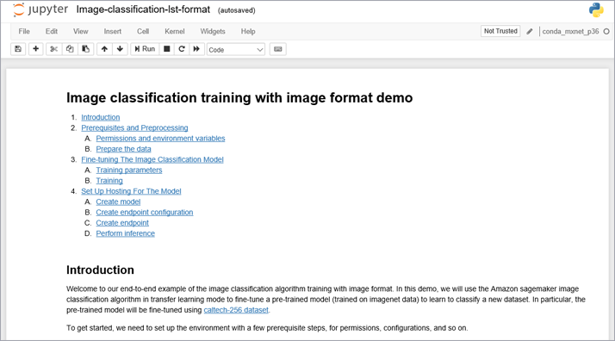The width and height of the screenshot is (615, 341).
Task: Run the current cell
Action: pos(145,49)
